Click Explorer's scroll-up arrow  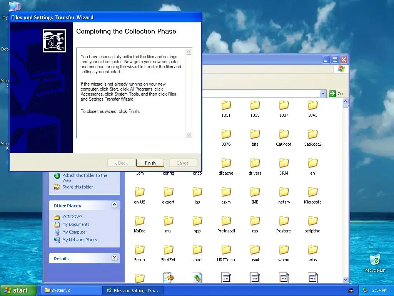(345, 101)
